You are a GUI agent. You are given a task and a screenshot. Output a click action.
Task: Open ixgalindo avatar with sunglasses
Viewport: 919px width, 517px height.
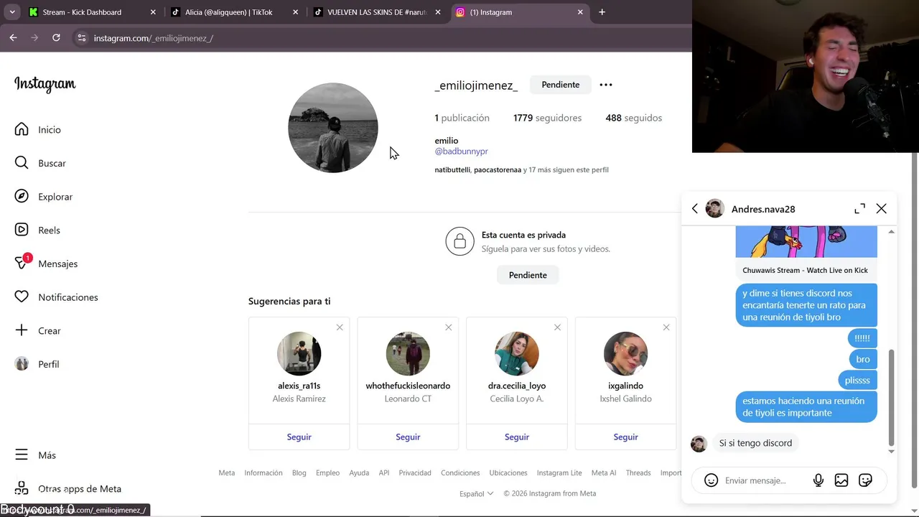click(x=625, y=353)
